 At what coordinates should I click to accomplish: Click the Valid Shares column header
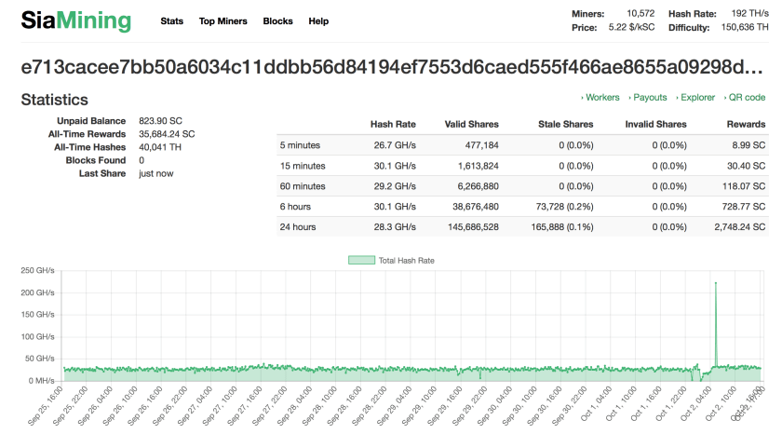471,125
